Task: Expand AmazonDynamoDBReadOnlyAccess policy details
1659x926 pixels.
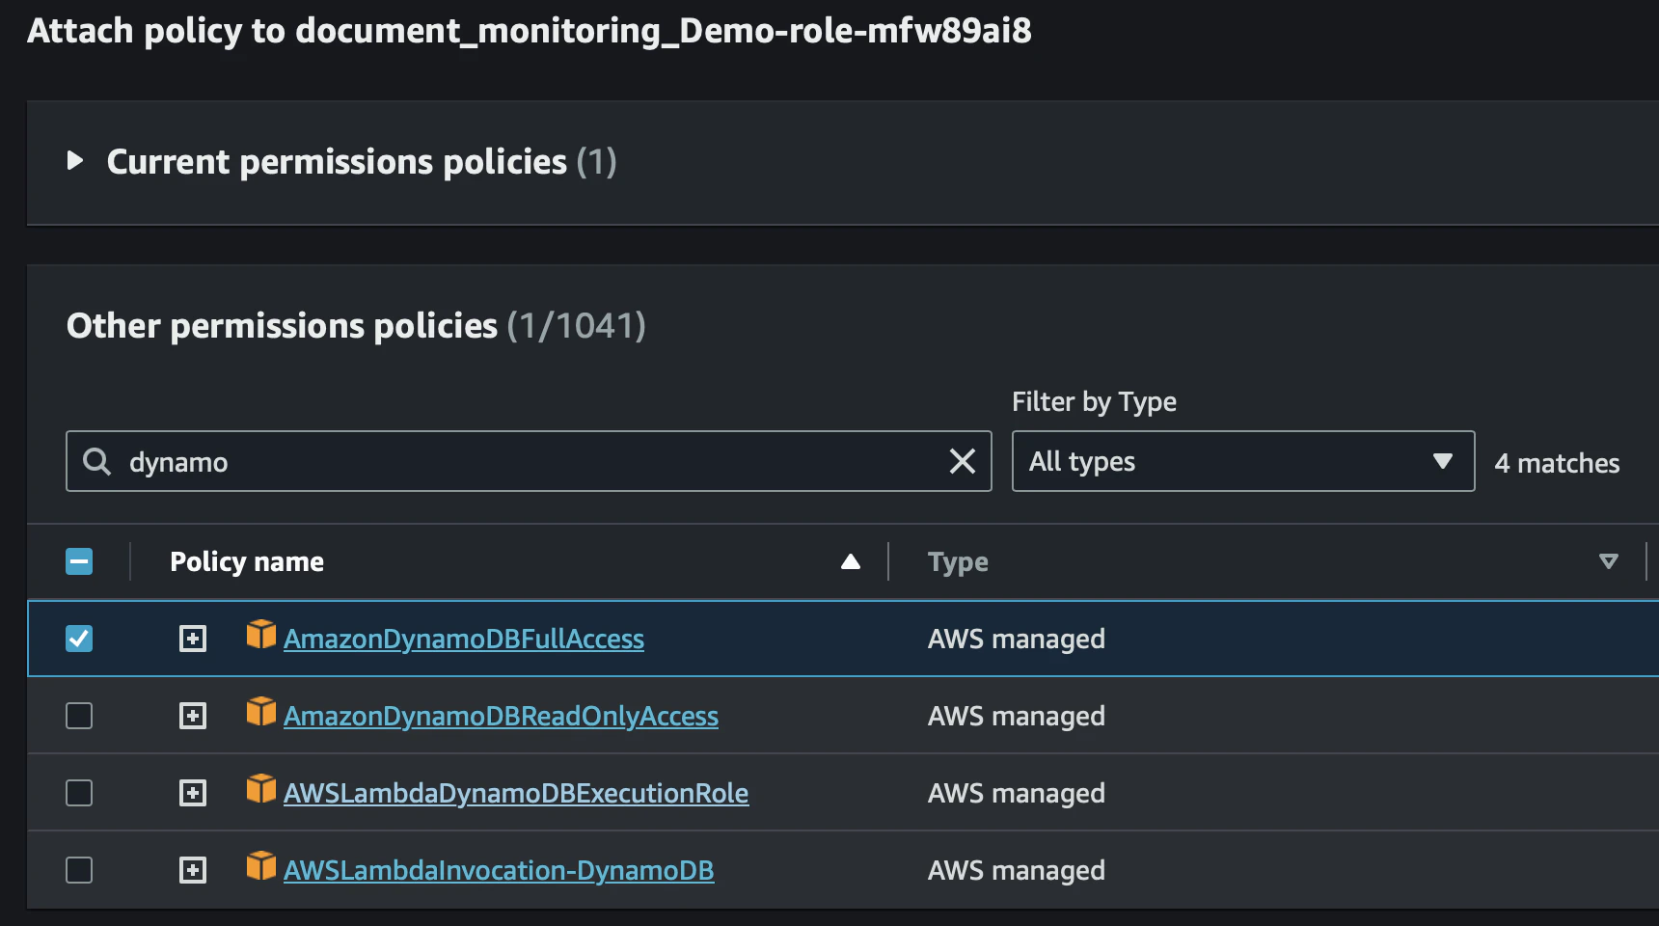Action: pos(193,716)
